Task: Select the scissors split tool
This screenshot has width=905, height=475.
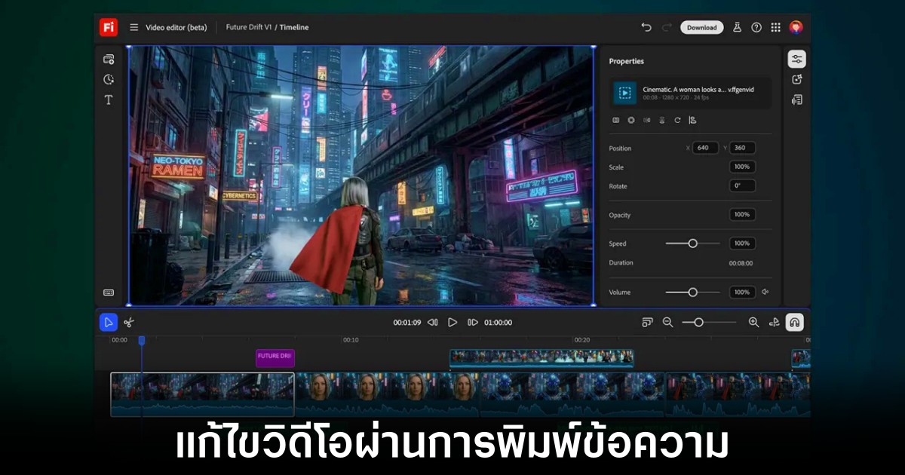Action: [x=129, y=323]
